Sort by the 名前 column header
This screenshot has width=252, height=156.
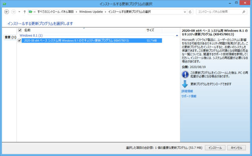27,30
